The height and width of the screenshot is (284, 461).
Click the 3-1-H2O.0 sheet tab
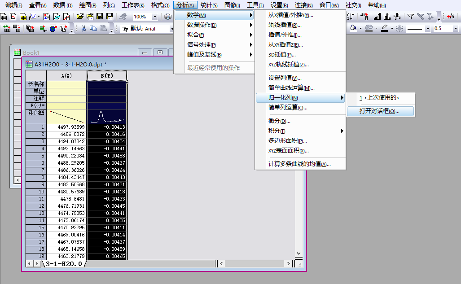coord(64,264)
